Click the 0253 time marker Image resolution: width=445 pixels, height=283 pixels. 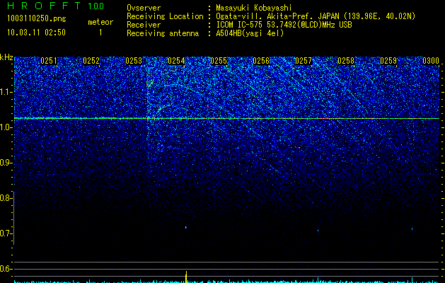coord(134,61)
